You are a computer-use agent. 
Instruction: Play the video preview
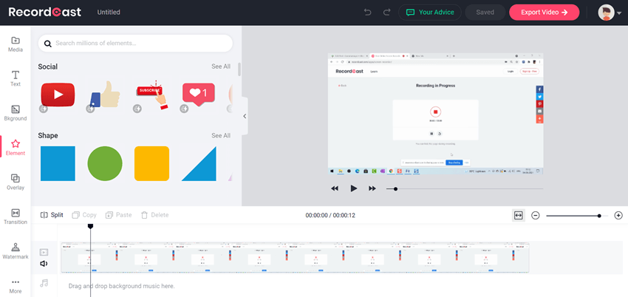coord(353,188)
